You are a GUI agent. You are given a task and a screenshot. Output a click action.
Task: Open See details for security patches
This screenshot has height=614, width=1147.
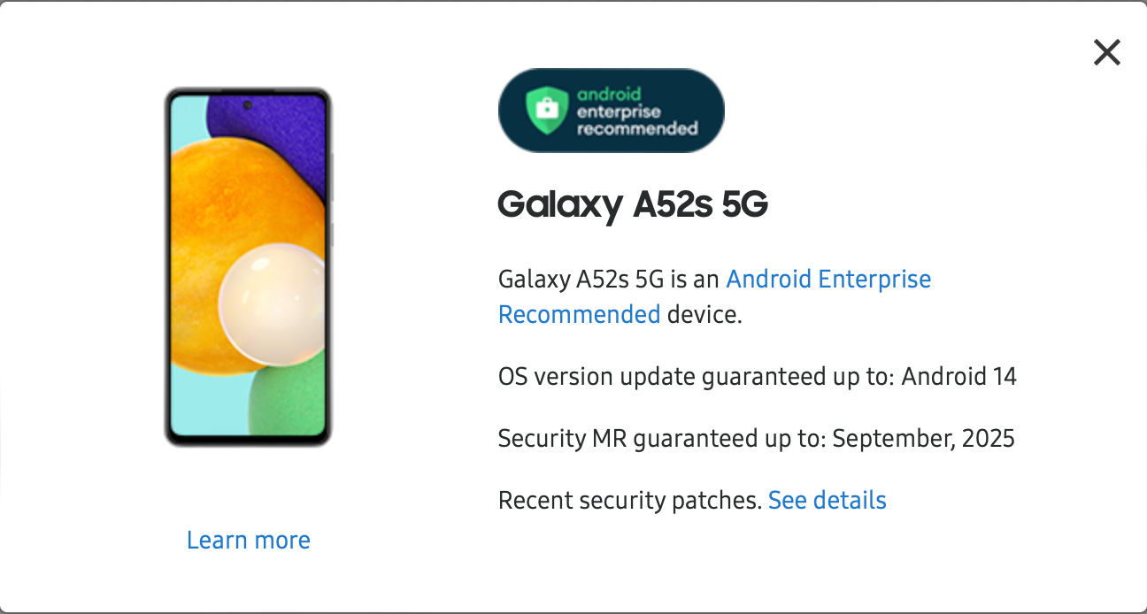tap(828, 500)
